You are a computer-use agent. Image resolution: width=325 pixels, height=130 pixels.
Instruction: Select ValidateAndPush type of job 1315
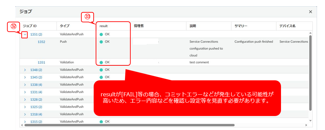coord(72,122)
